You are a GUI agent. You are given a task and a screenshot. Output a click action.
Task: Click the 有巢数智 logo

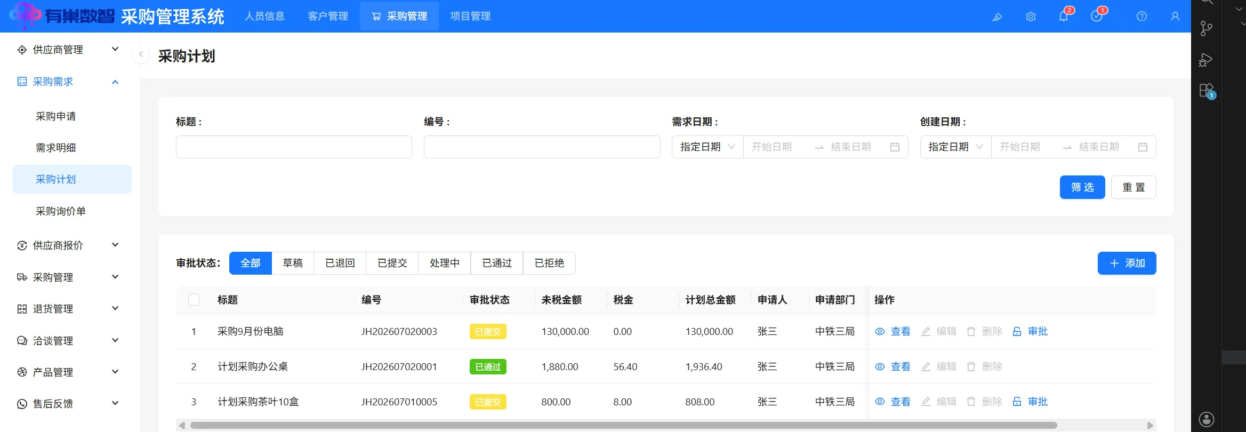(62, 16)
